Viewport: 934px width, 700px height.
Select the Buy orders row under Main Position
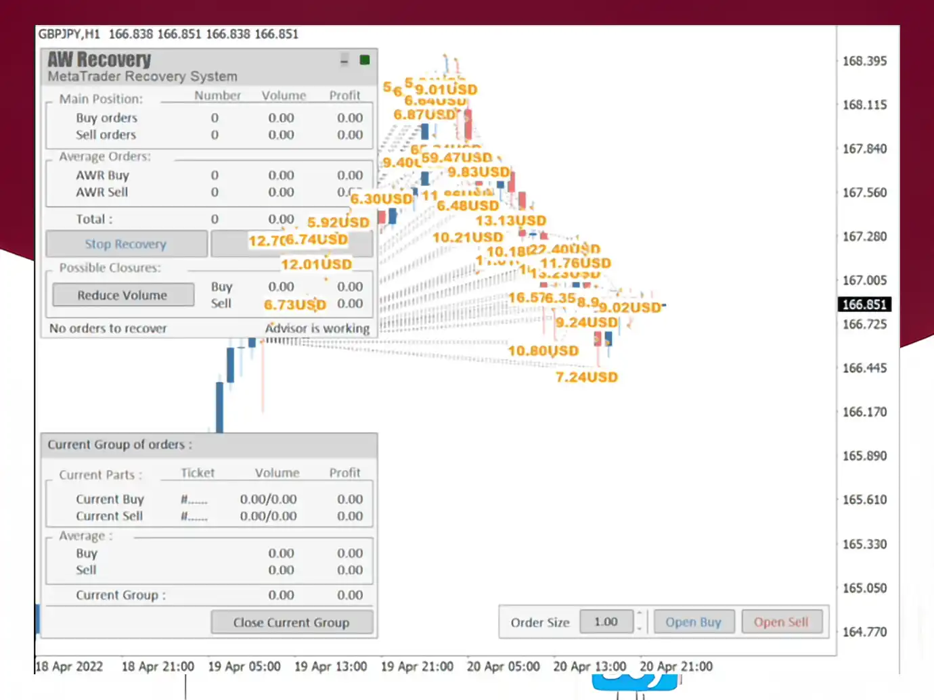coord(108,118)
